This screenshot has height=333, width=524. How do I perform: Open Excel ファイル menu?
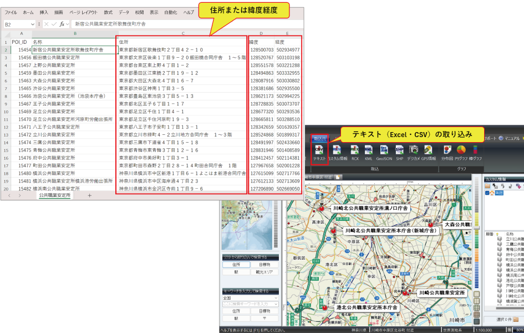pyautogui.click(x=11, y=12)
